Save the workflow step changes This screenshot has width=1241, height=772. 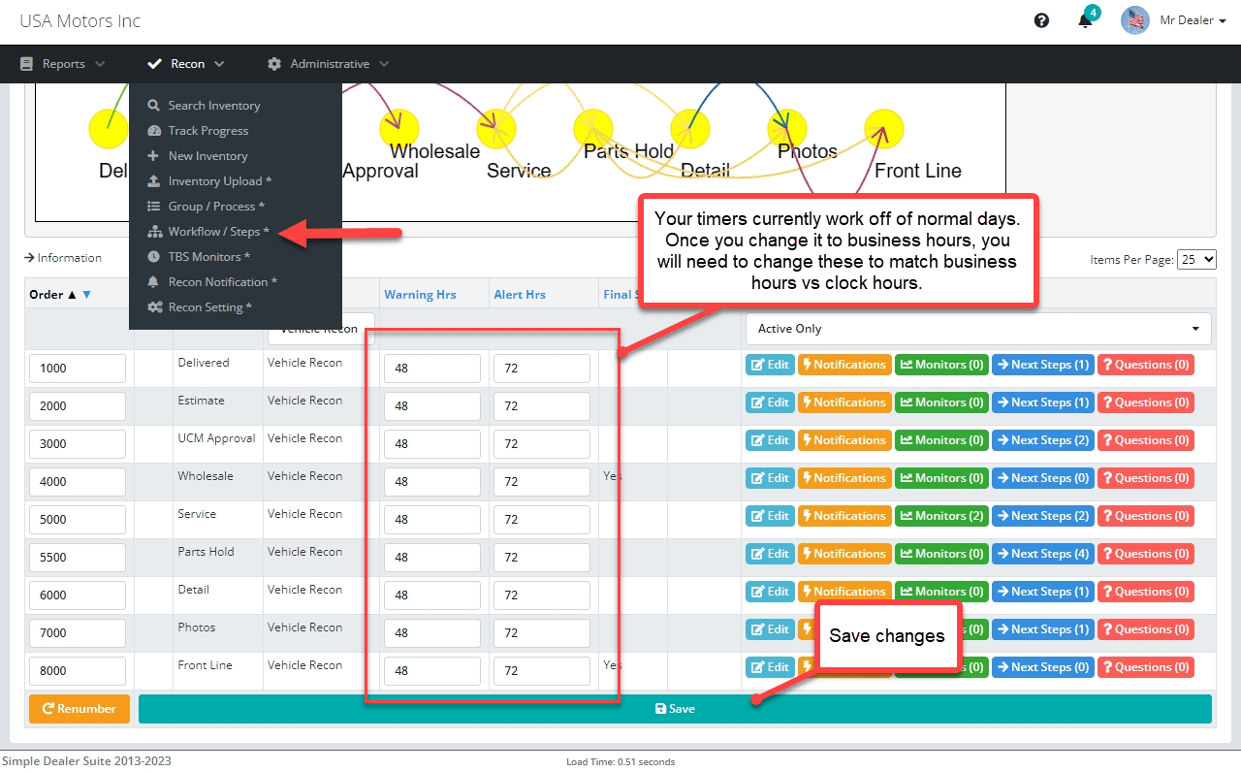coord(675,709)
